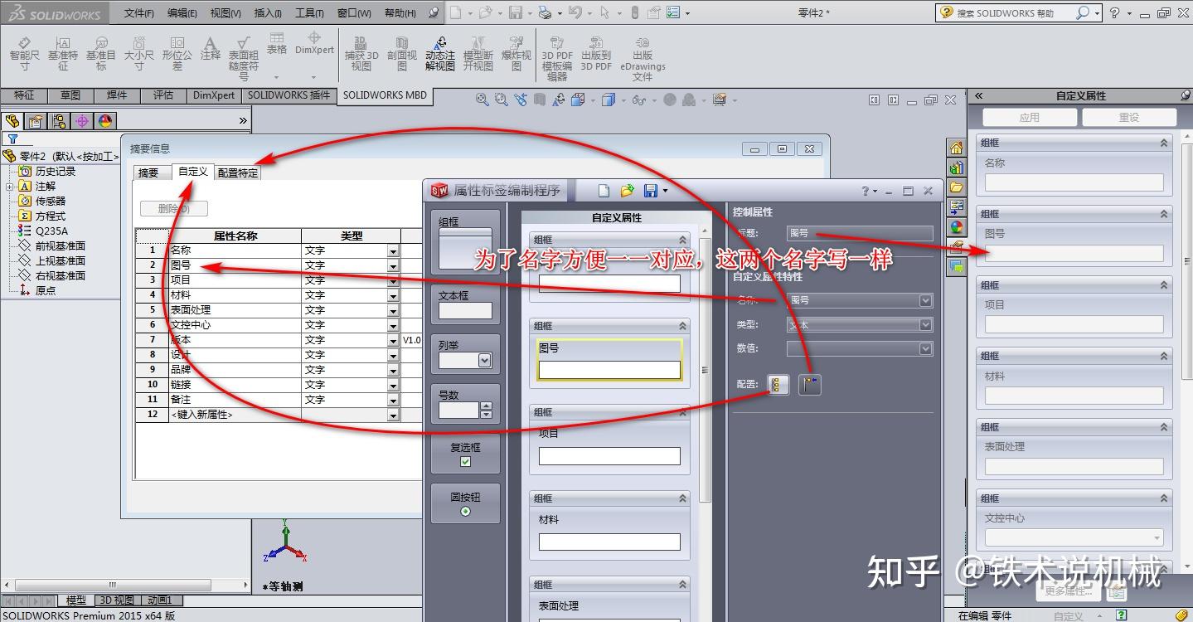Click the zoom-to-fit magnifier in view toolbar
1193x622 pixels.
pyautogui.click(x=482, y=100)
